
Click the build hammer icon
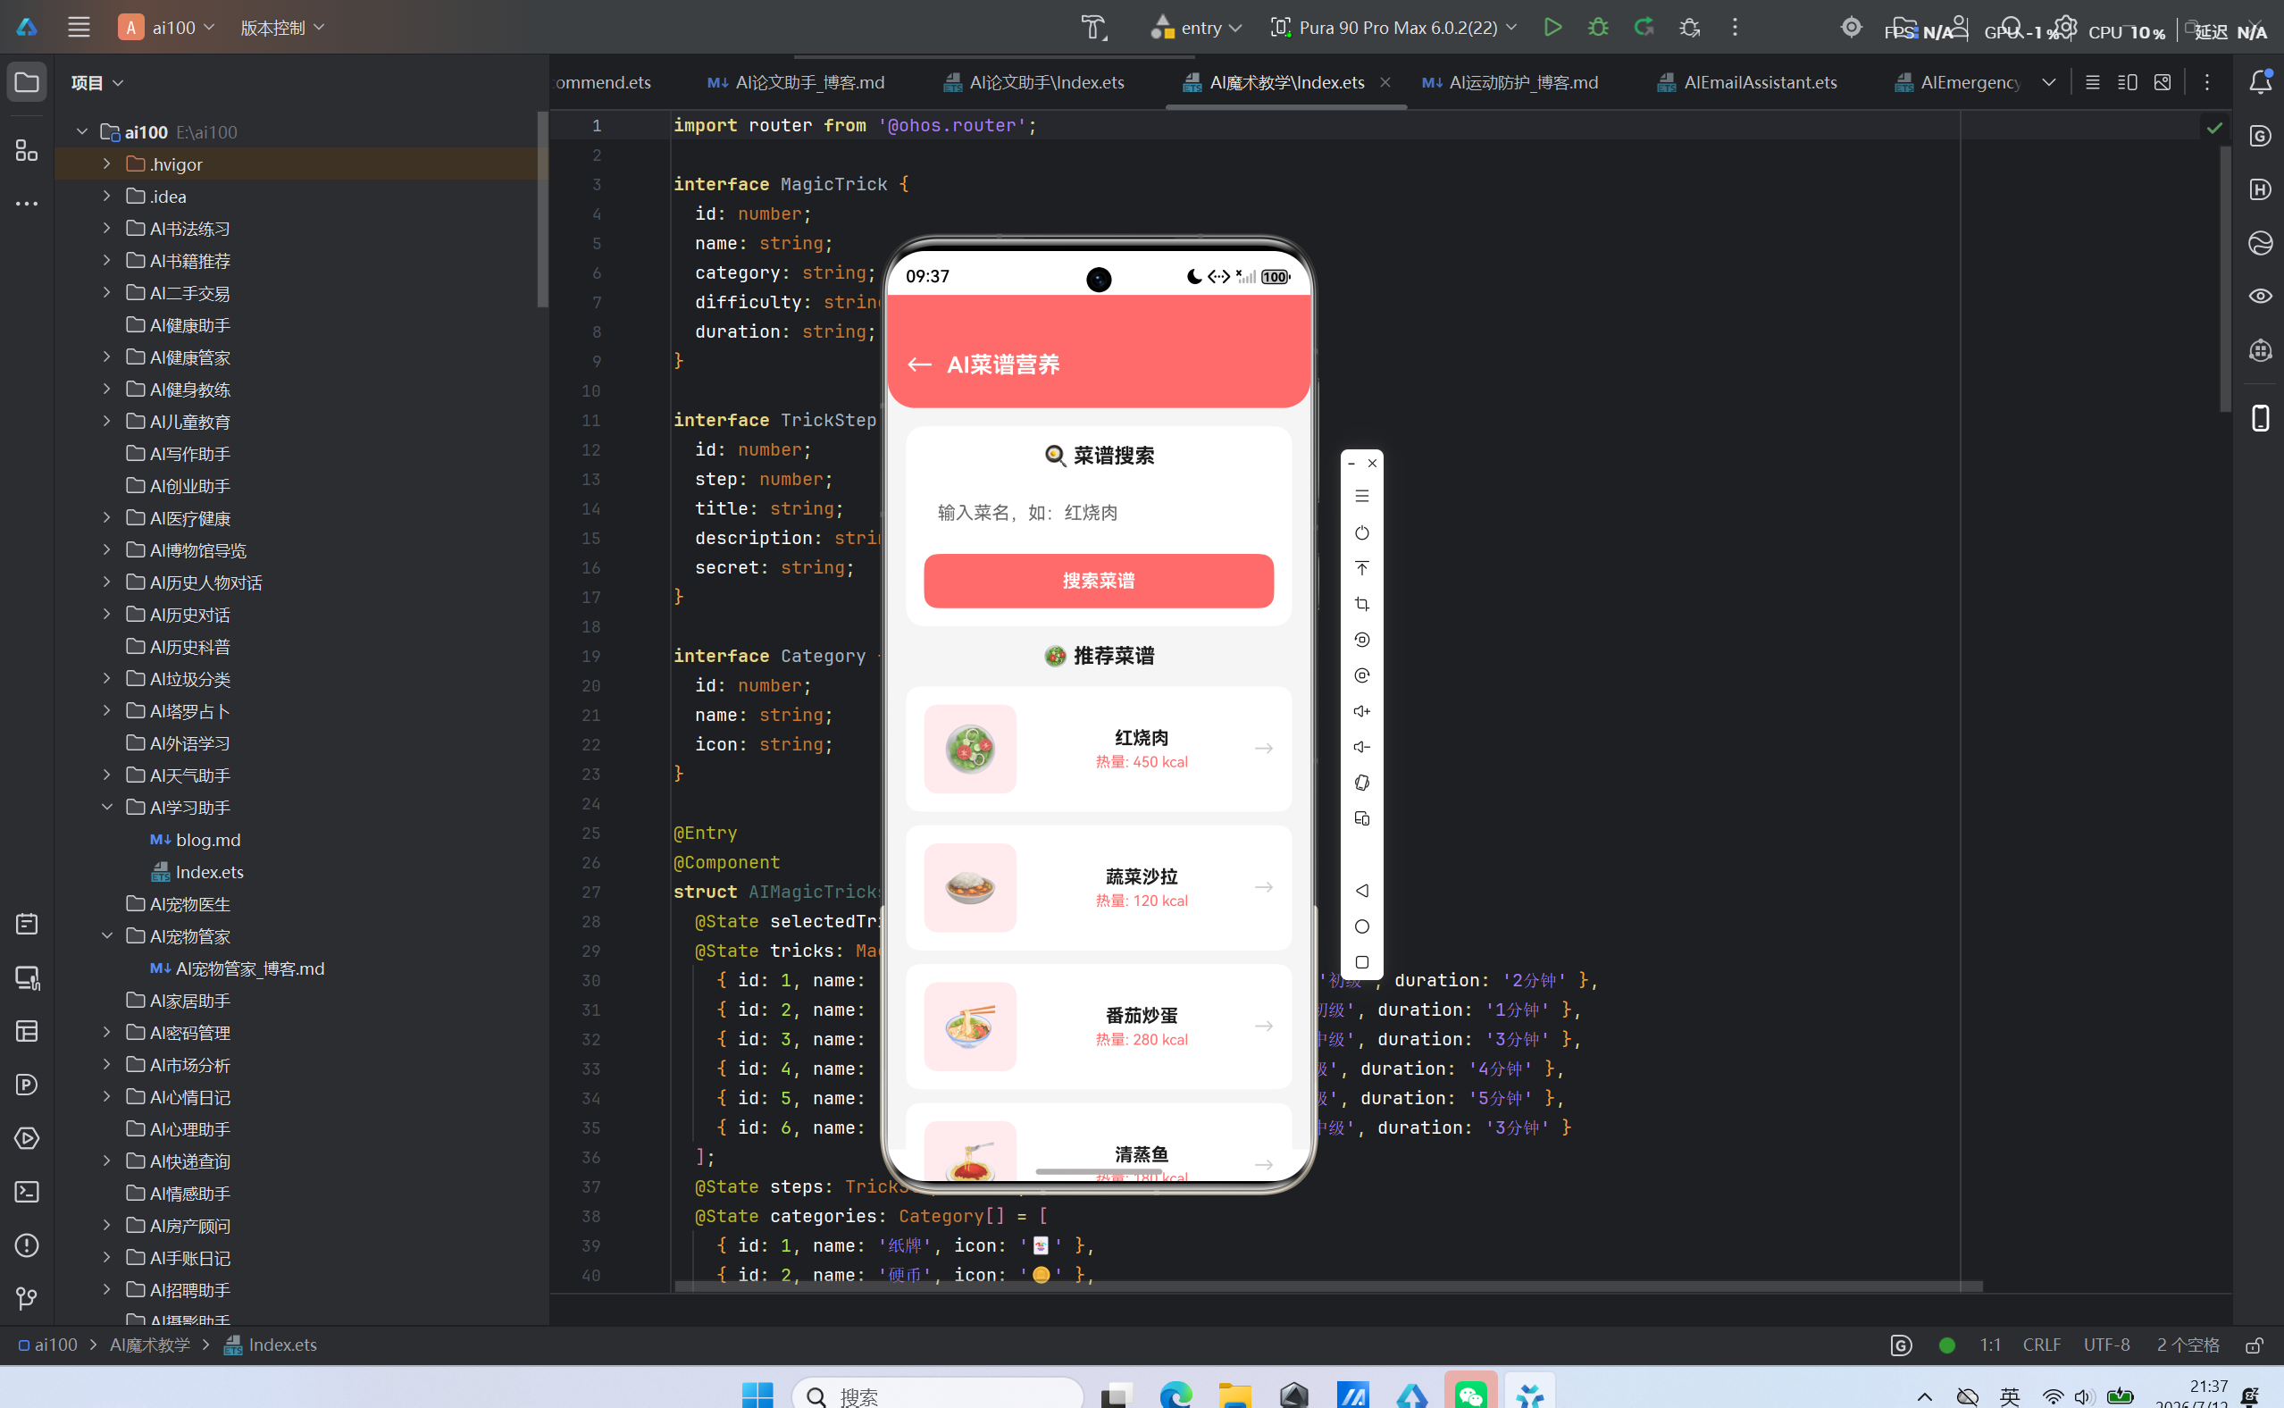point(1093,27)
